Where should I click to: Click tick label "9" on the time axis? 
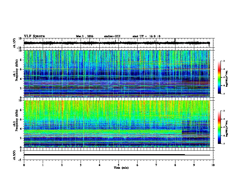tap(194, 165)
